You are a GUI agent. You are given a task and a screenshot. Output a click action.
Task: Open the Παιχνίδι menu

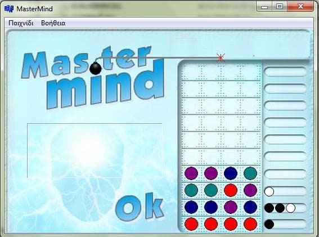21,23
